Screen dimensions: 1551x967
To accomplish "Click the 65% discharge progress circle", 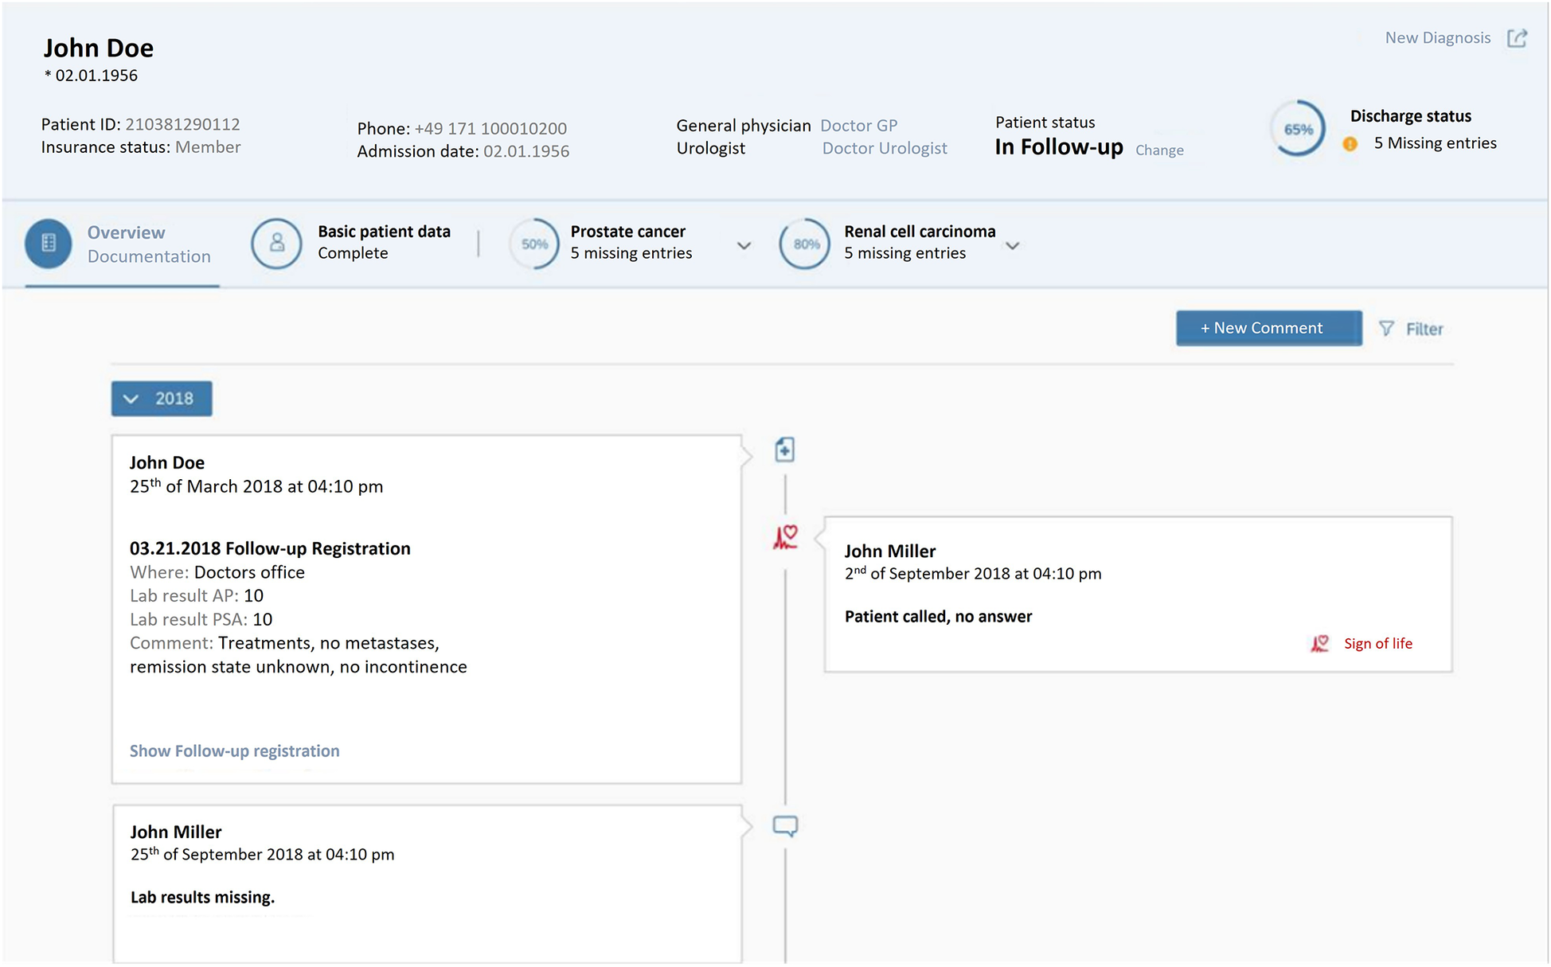I will [x=1298, y=129].
